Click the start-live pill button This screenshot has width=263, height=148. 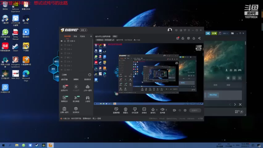coord(195,111)
